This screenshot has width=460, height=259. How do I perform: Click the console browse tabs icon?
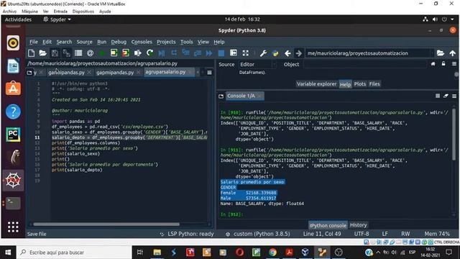(x=221, y=96)
